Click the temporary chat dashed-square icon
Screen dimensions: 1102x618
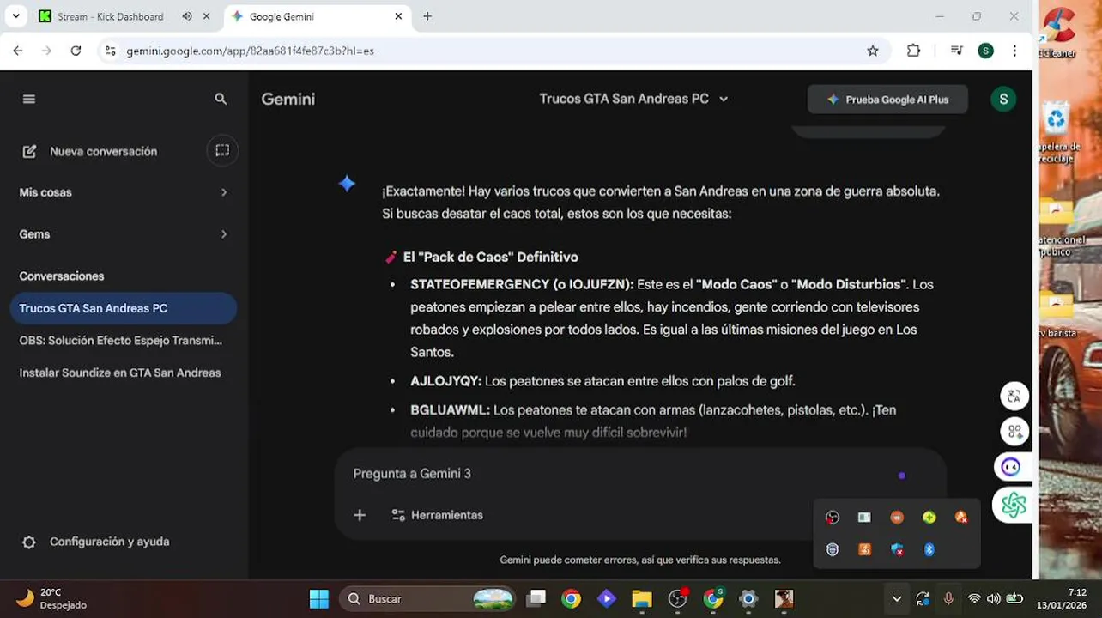[222, 151]
